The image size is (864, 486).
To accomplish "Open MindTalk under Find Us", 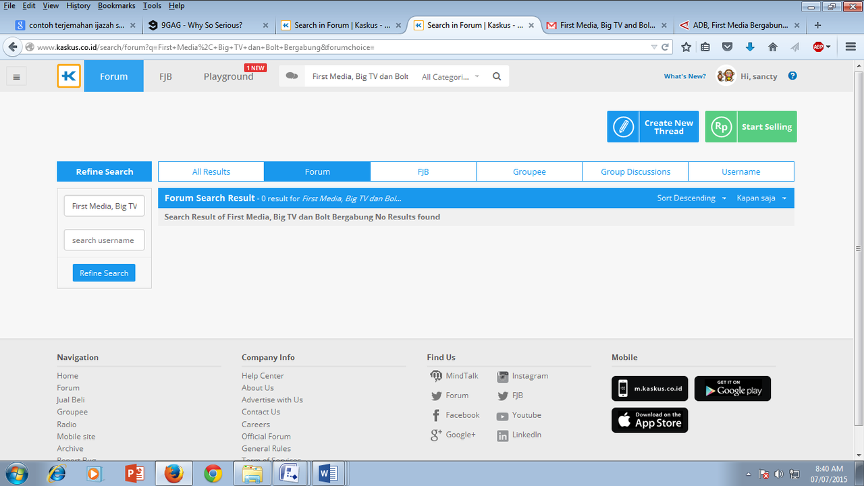I will coord(454,376).
